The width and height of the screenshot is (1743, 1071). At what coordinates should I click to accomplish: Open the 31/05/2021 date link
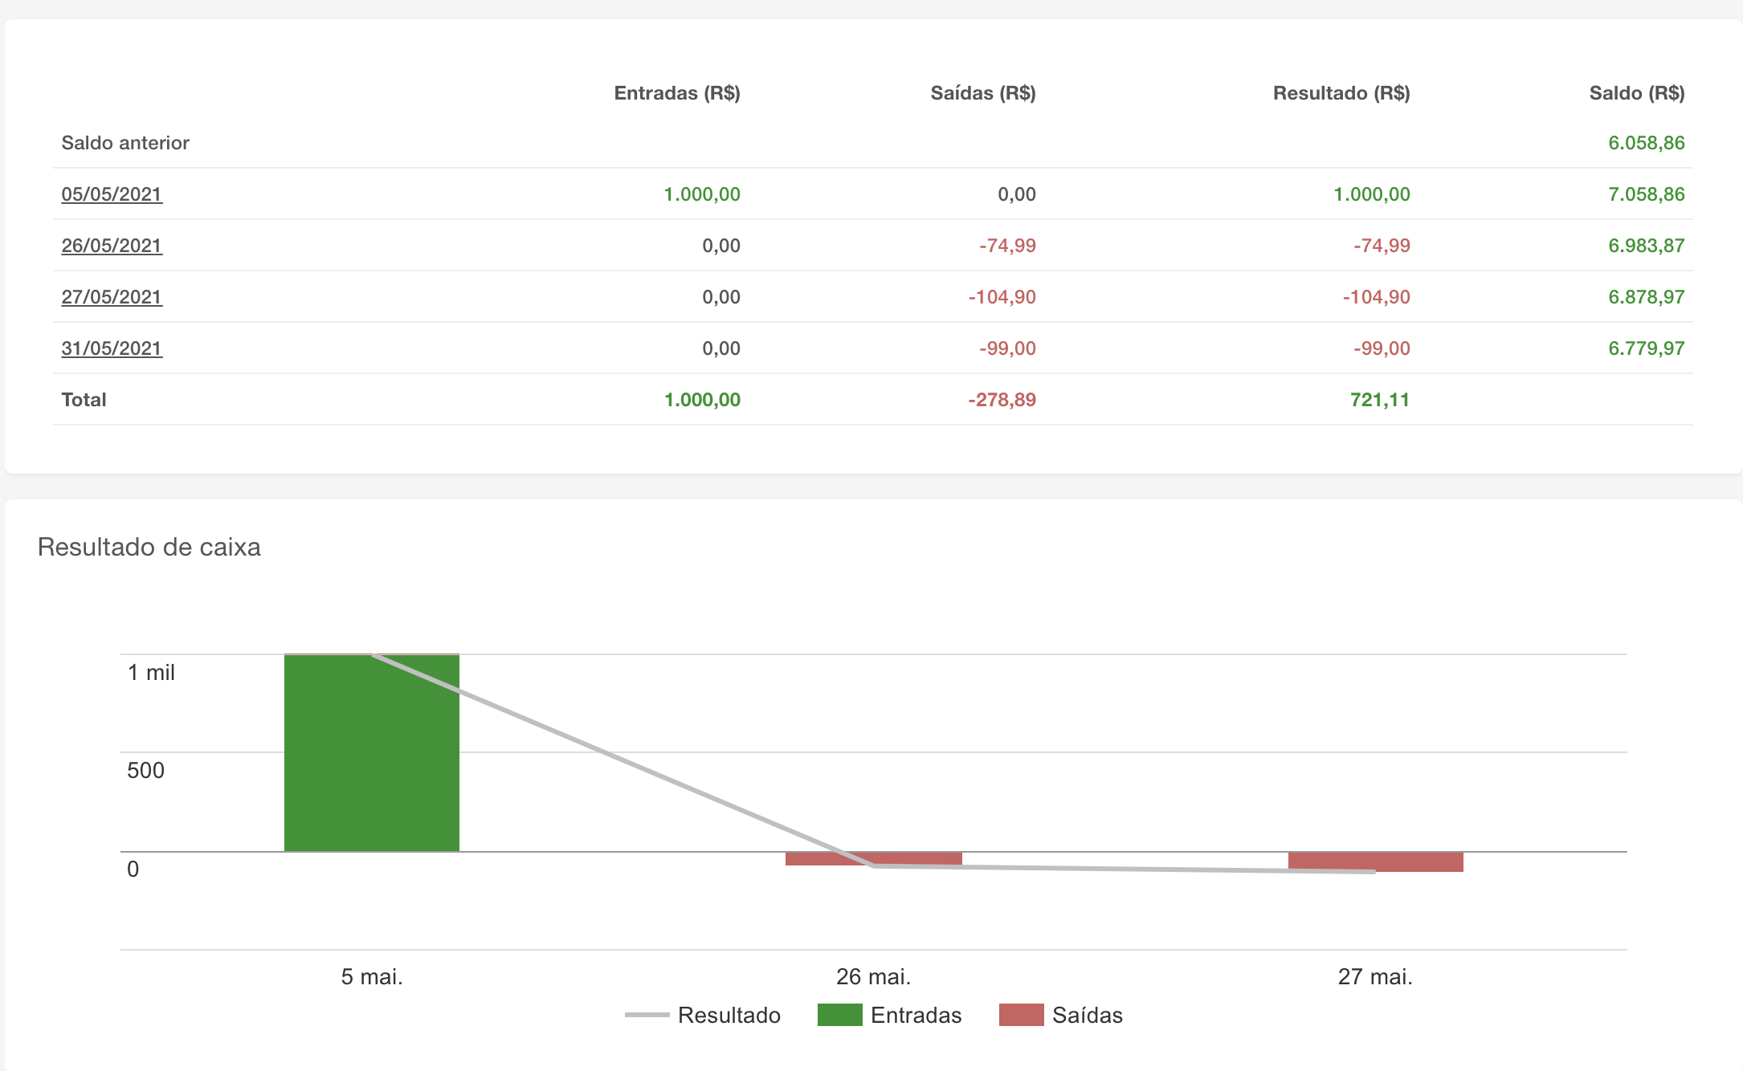(112, 348)
